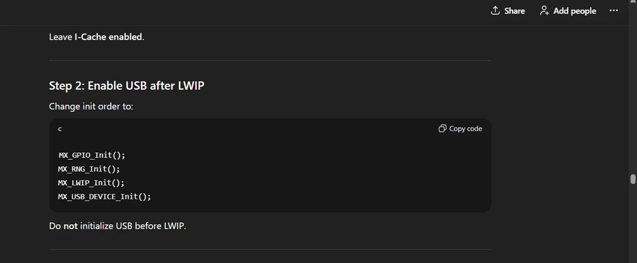Click the scrollbar up arrow
Screen dimensions: 637x263
click(633, 3)
